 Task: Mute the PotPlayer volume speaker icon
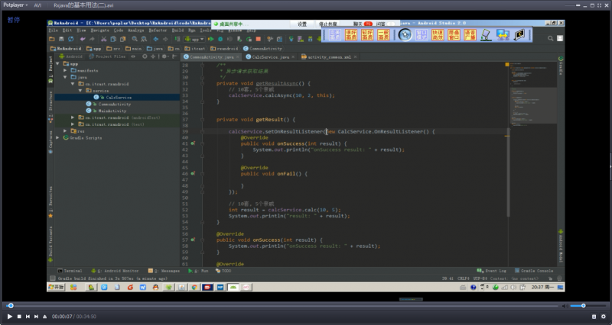[x=565, y=305]
